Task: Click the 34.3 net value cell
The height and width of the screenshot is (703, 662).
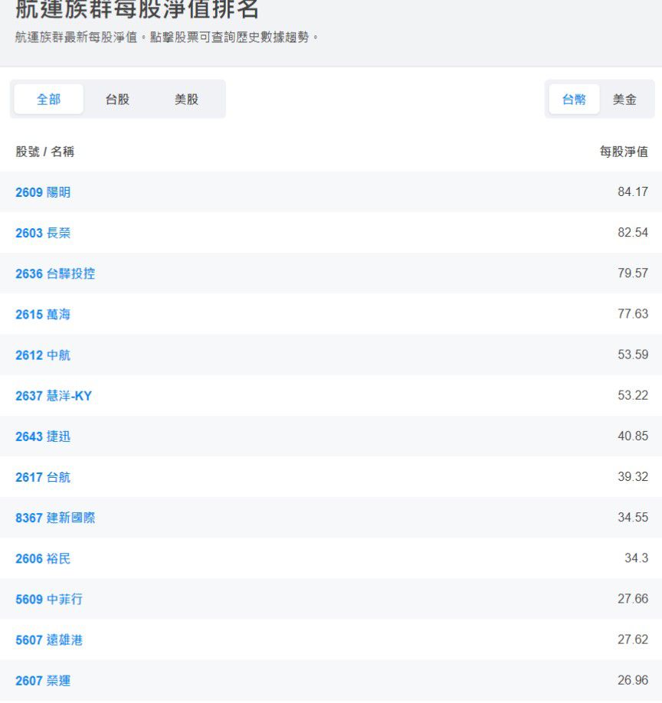Action: click(637, 558)
